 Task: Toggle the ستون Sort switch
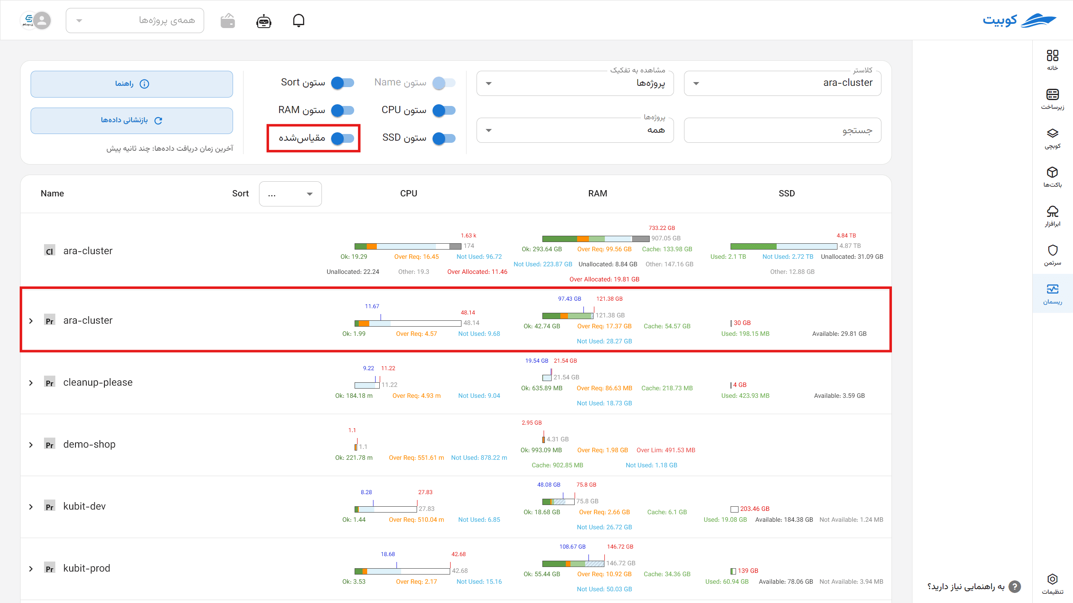pos(342,83)
